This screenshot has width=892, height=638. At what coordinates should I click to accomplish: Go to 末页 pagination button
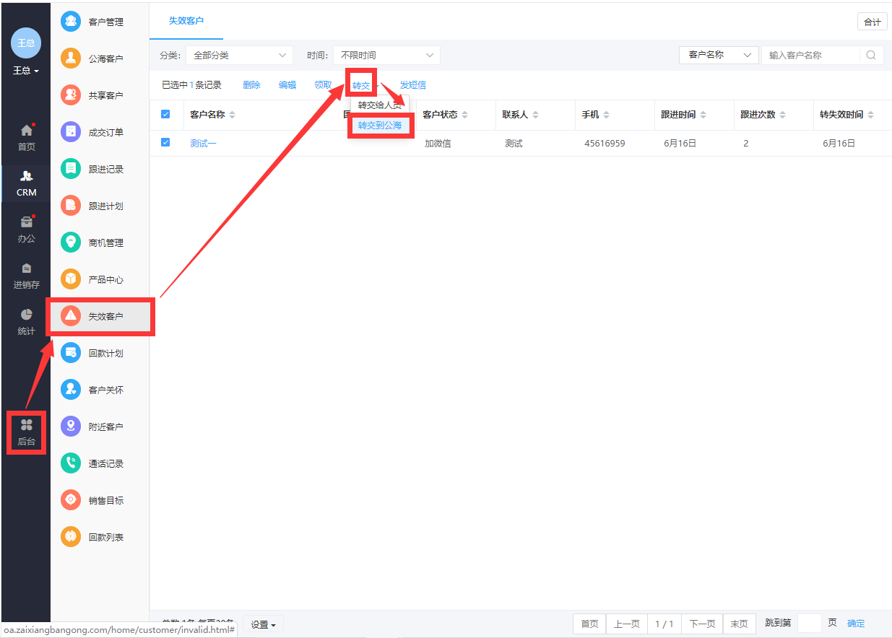click(x=739, y=624)
